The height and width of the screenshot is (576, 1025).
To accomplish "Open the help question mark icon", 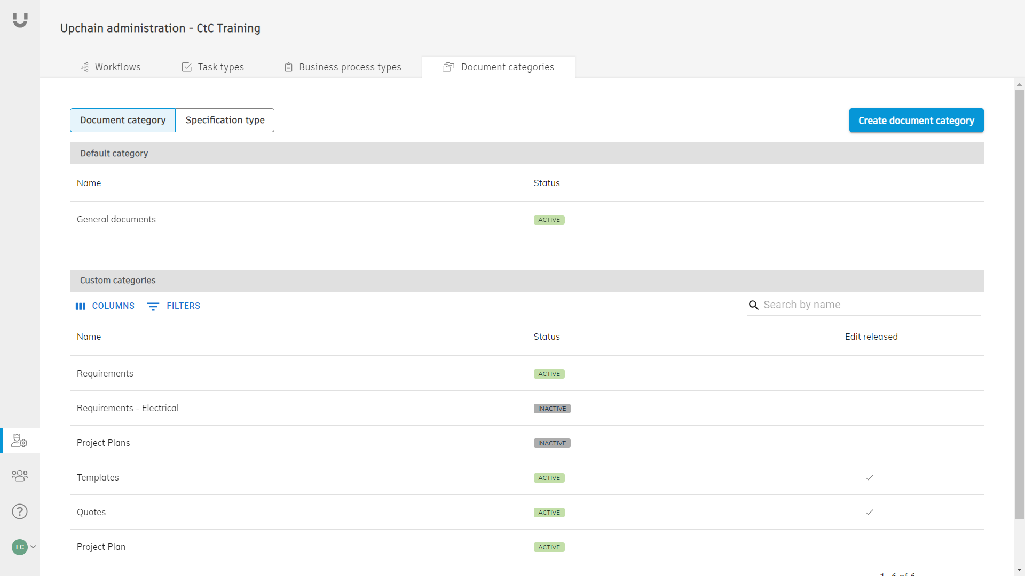I will click(x=20, y=511).
